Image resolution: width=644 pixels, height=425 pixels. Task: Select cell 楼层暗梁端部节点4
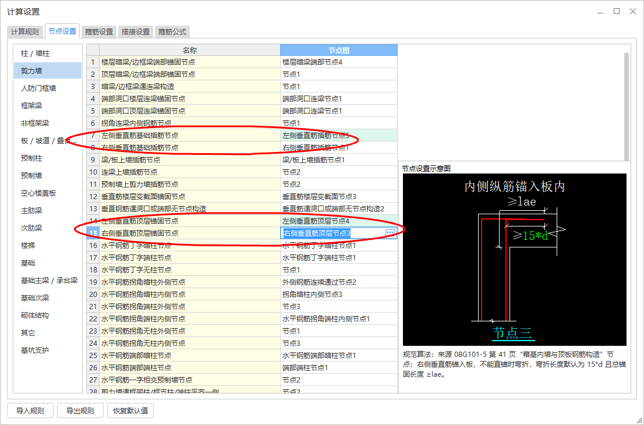(x=339, y=62)
